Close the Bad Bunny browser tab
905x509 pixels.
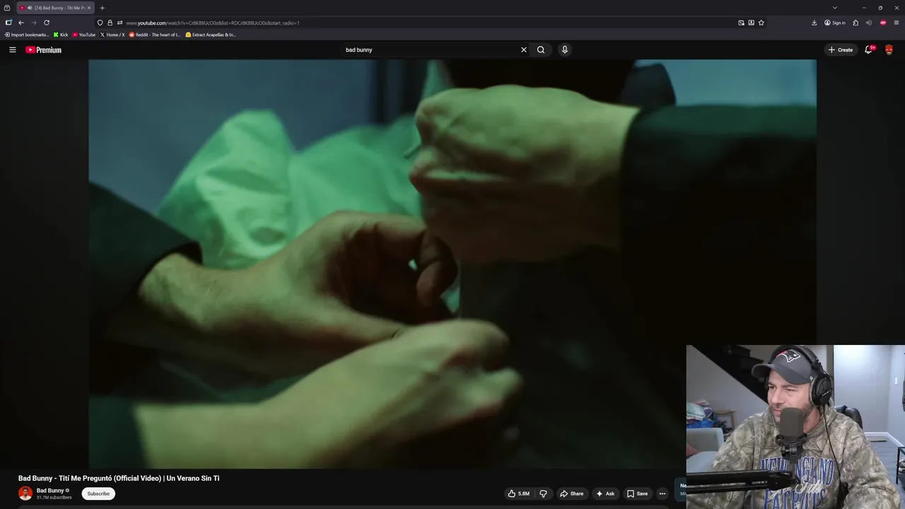click(x=89, y=8)
